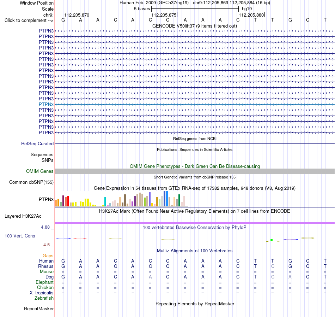
Task: Select the Rhesus alignment row label
Action: (x=46, y=266)
